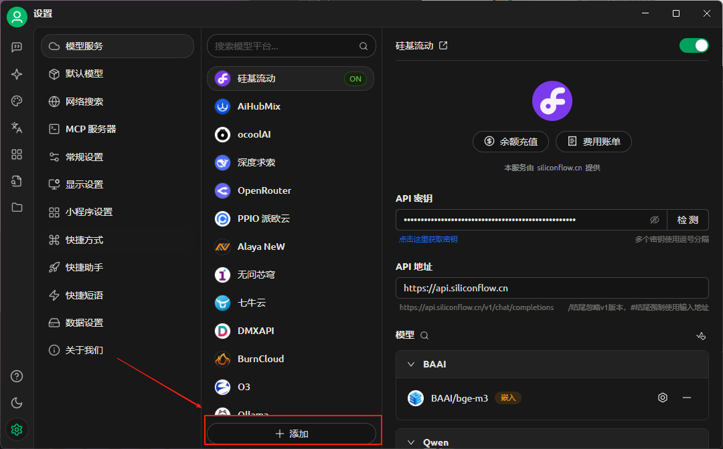Run model health check icon

click(701, 336)
